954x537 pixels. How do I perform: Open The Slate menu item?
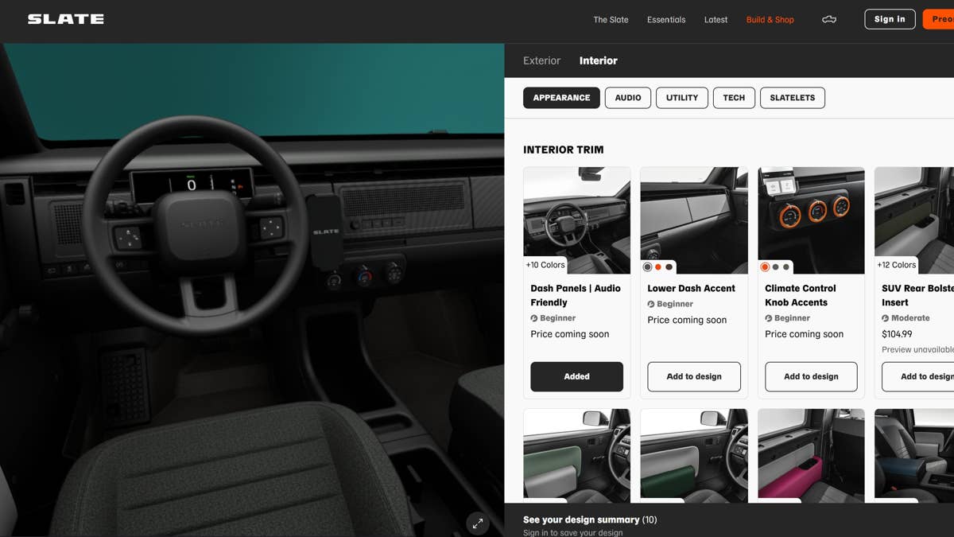pos(611,20)
